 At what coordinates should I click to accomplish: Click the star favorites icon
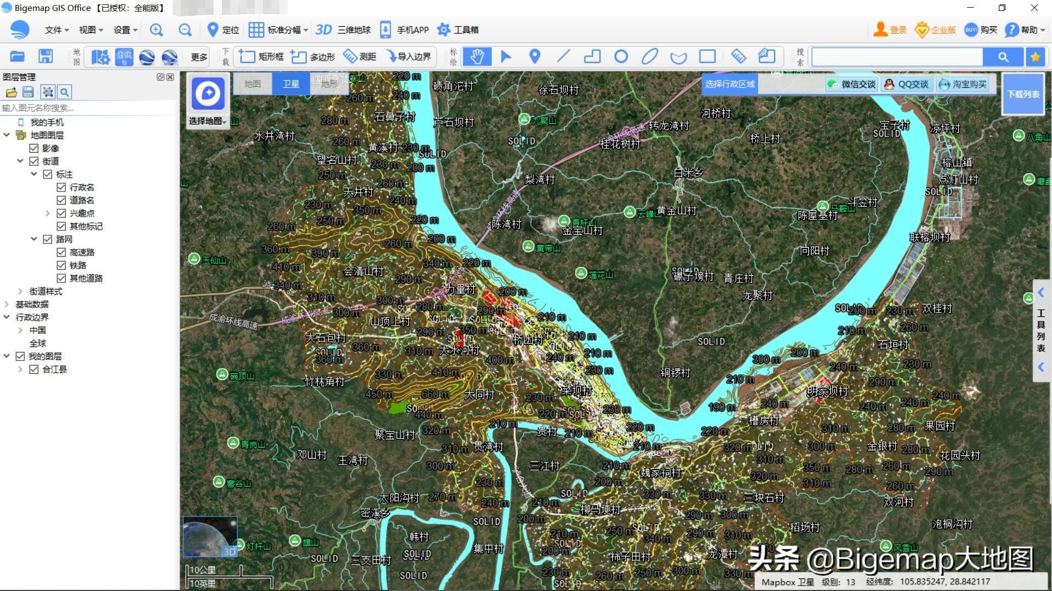tap(1035, 57)
